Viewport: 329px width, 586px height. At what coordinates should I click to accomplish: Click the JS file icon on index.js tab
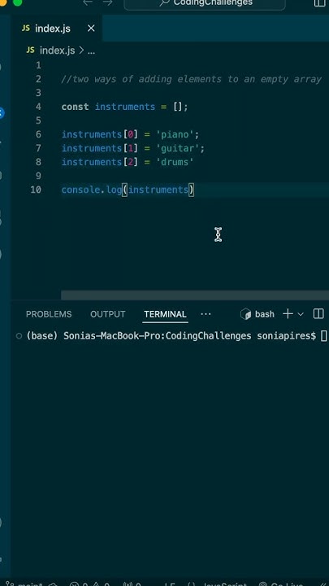[26, 28]
